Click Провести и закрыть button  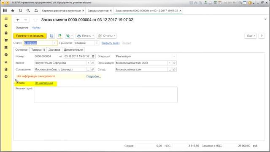pyautogui.click(x=30, y=36)
